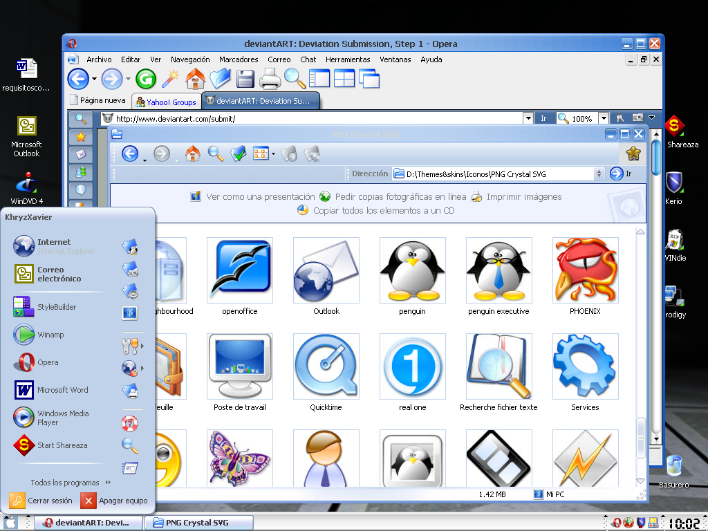708x531 pixels.
Task: Switch to PNG Crystal SVG taskbar button
Action: (x=199, y=523)
